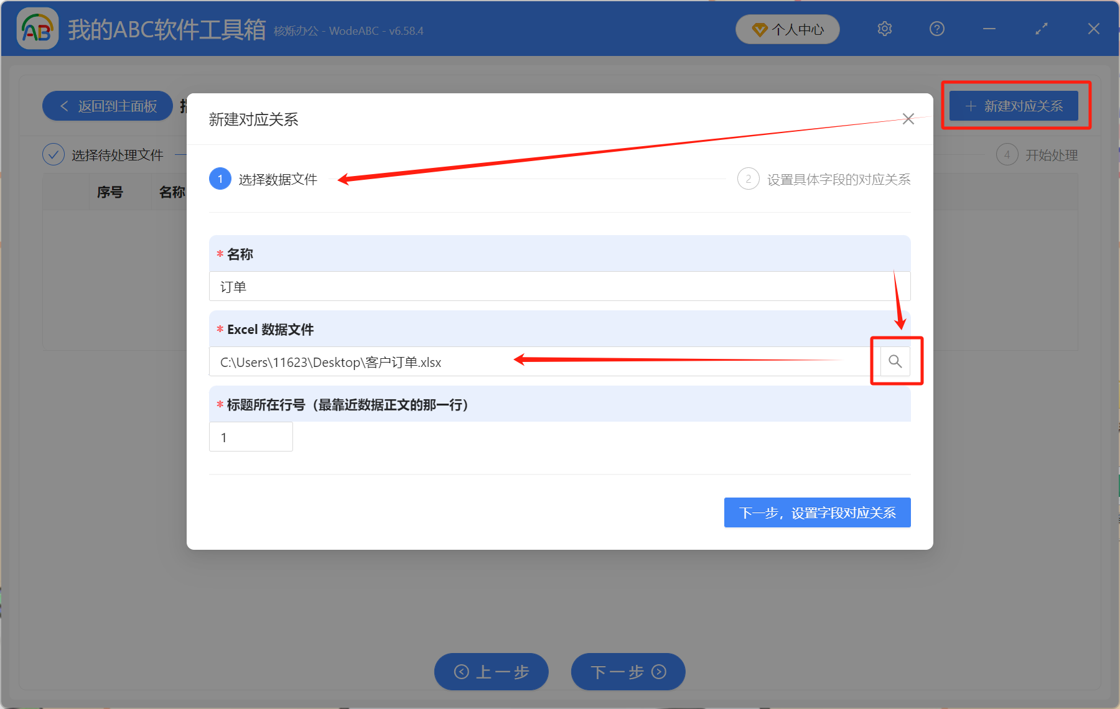Click the checkmark icon next to 选择待处理文件
Viewport: 1120px width, 709px height.
click(53, 154)
